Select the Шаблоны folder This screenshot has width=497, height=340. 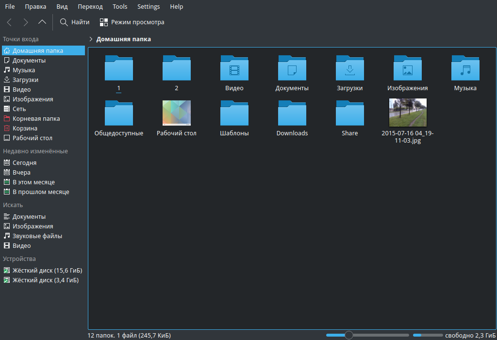pyautogui.click(x=234, y=113)
